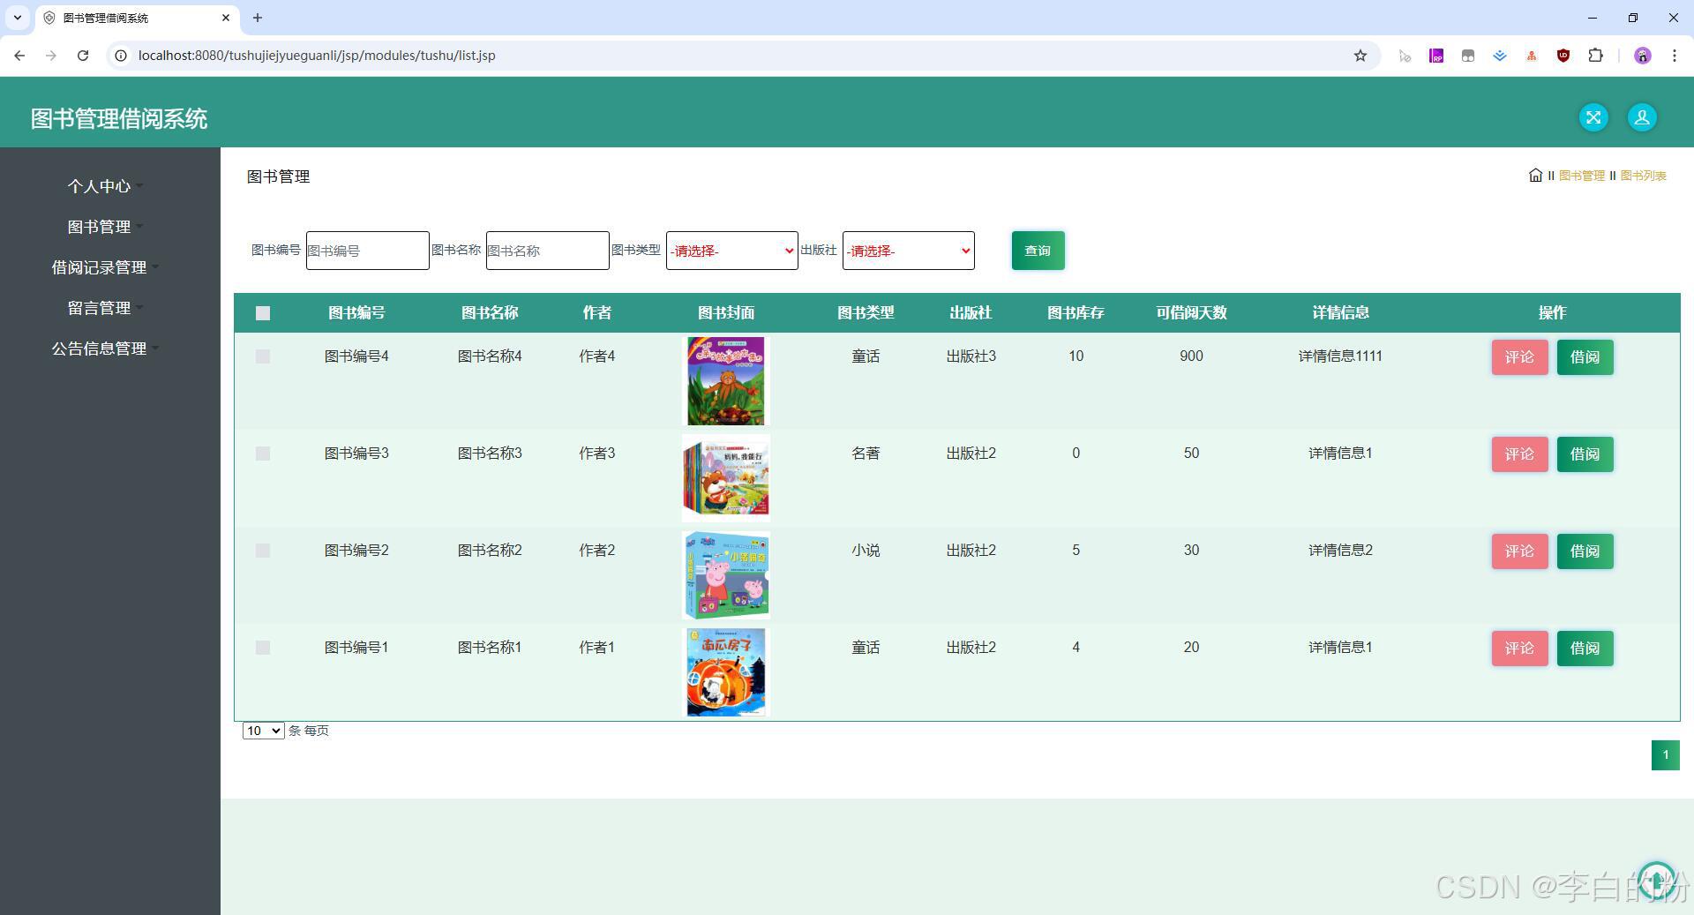This screenshot has width=1694, height=915.
Task: Click the red shield uBlock extension icon
Action: tap(1563, 56)
